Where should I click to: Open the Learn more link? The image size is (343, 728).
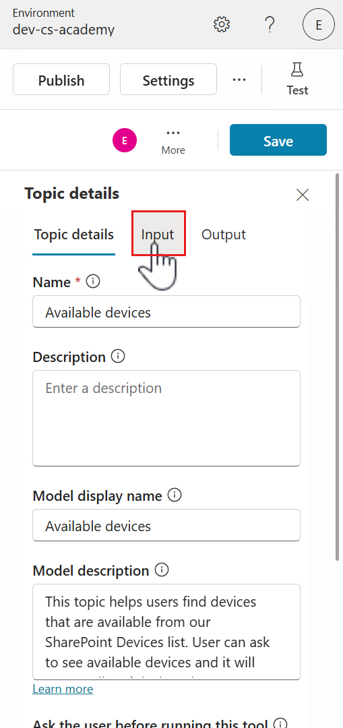click(63, 689)
